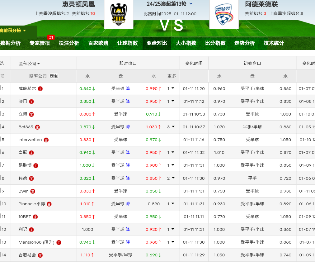Open the 百家欧赔 tab

tap(98, 43)
